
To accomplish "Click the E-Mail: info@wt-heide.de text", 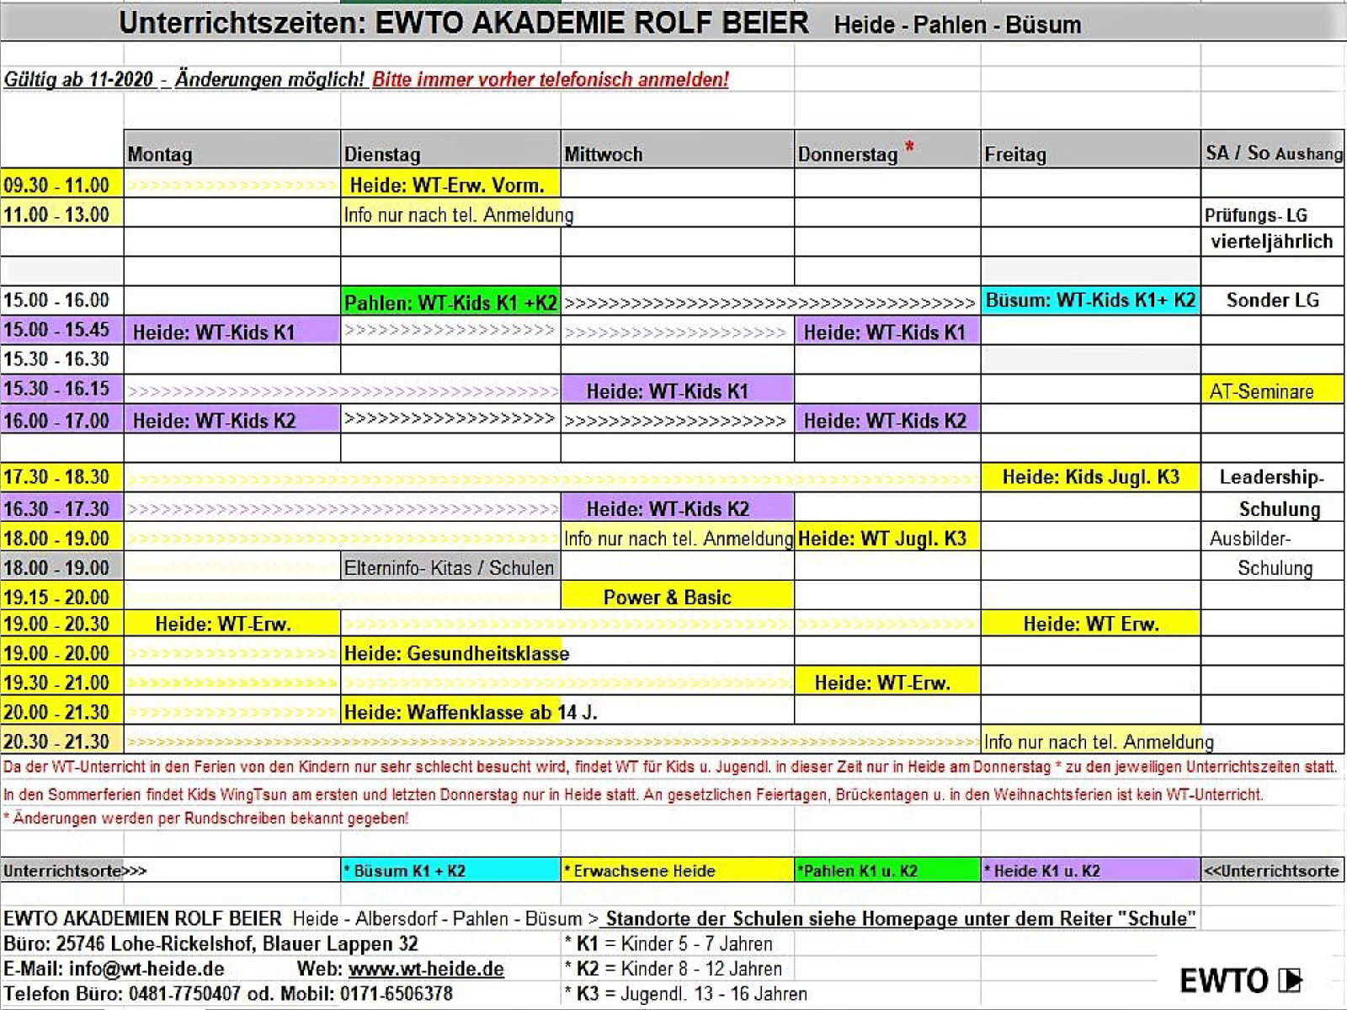I will [x=114, y=969].
